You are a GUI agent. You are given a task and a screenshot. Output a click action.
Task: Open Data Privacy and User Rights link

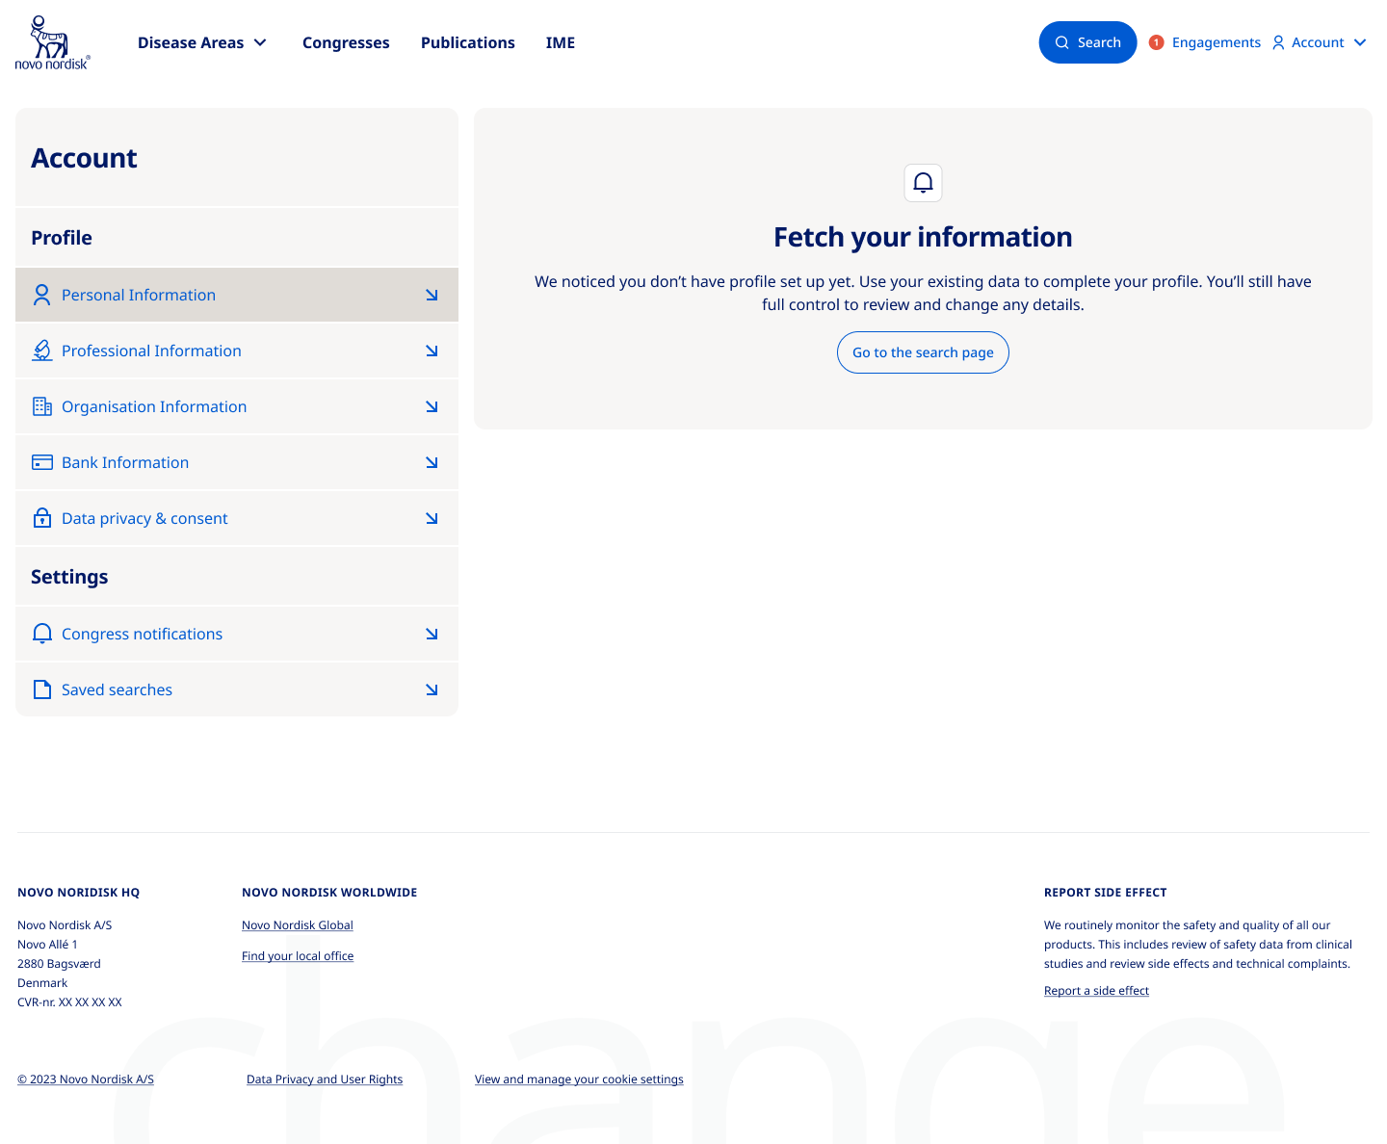[x=325, y=1079]
